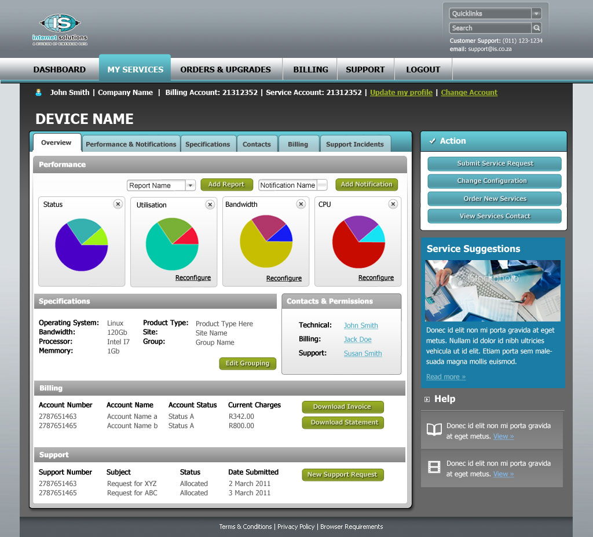Viewport: 593px width, 537px height.
Task: Close the Status chart widget
Action: [x=118, y=204]
